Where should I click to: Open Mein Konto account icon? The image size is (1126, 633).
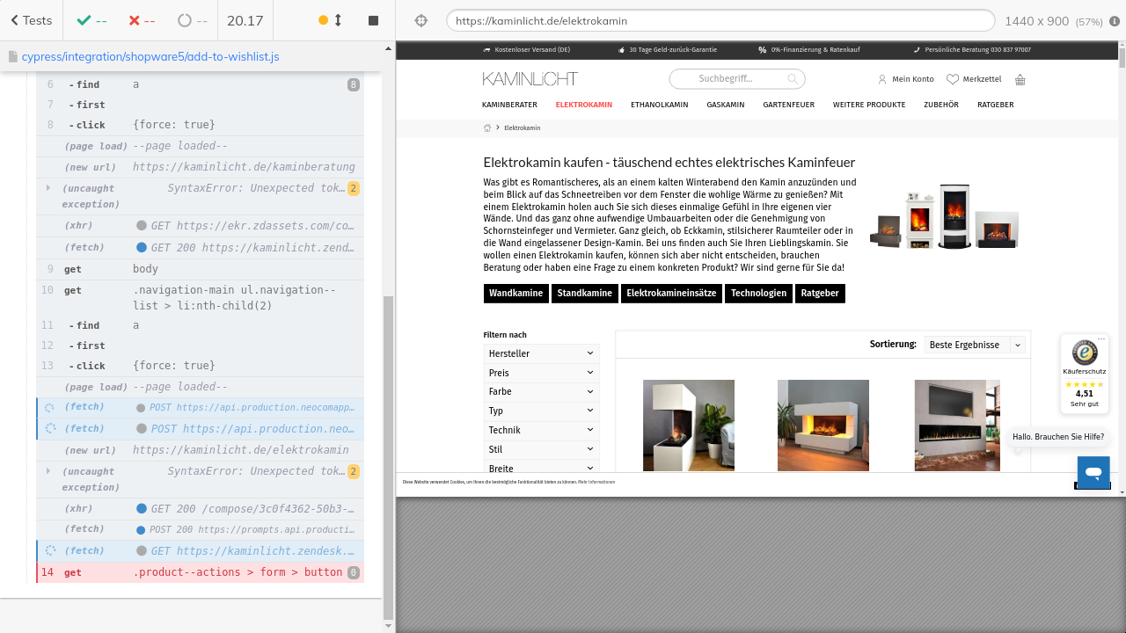(882, 79)
